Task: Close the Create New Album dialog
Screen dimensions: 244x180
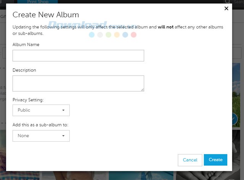Action: coord(226,8)
